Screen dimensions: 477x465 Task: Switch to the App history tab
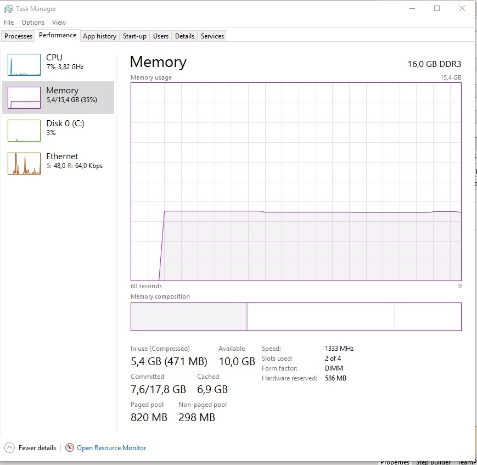(x=99, y=36)
